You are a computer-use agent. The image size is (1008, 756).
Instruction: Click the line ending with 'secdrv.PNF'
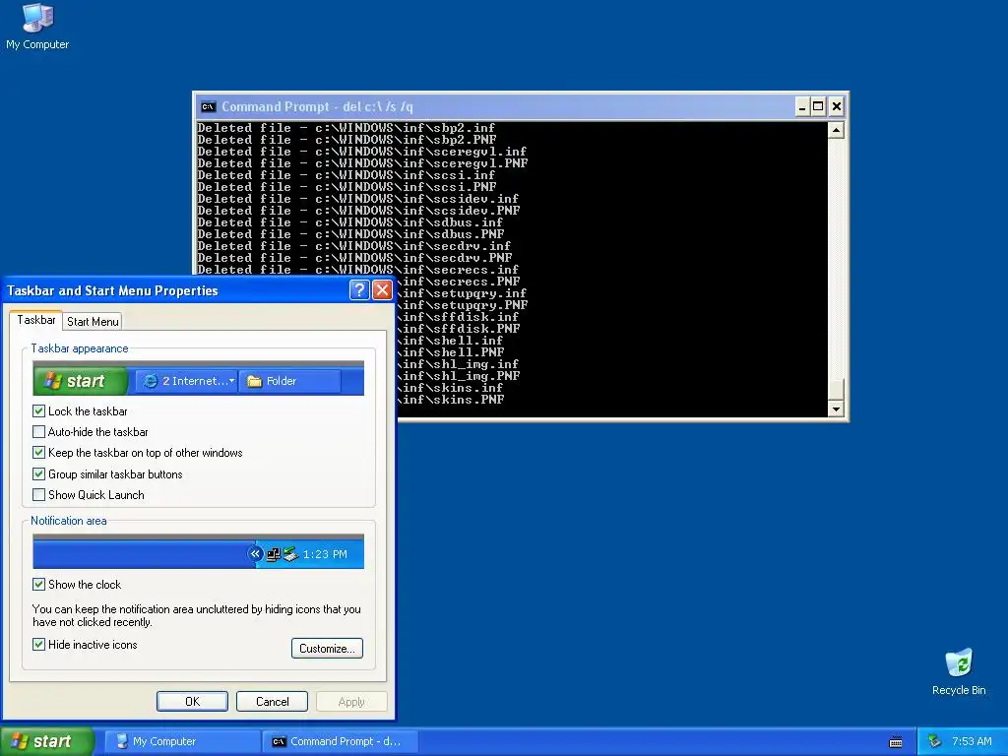tap(354, 258)
